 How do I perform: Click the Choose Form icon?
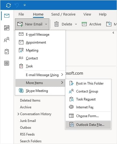[x=71, y=116]
